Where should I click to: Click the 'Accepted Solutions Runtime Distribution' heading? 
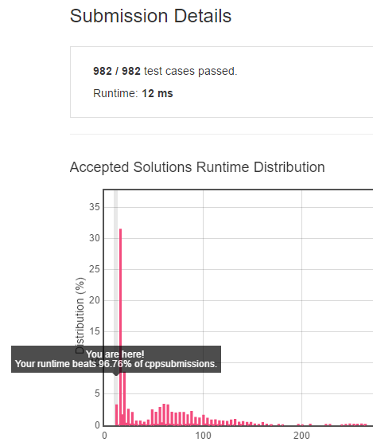pos(197,167)
